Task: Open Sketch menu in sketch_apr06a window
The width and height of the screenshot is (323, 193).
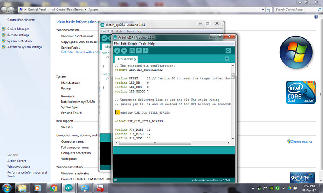Action: [x=120, y=31]
